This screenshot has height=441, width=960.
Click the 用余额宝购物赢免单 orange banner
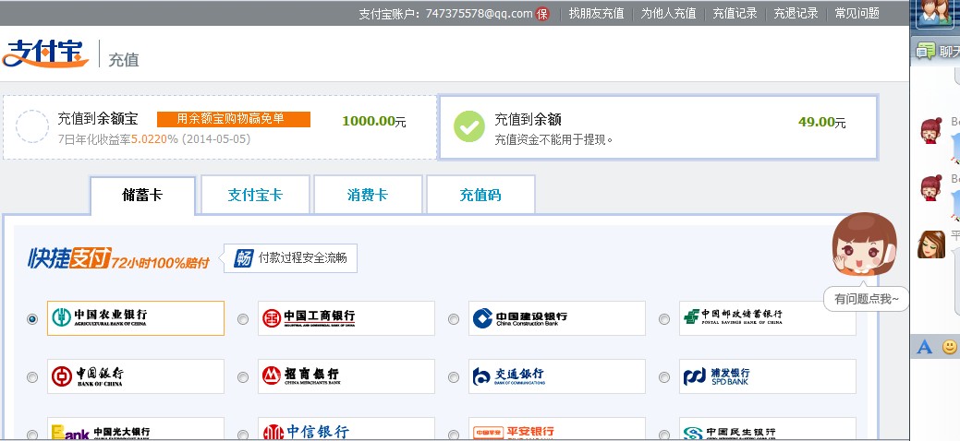[x=234, y=119]
